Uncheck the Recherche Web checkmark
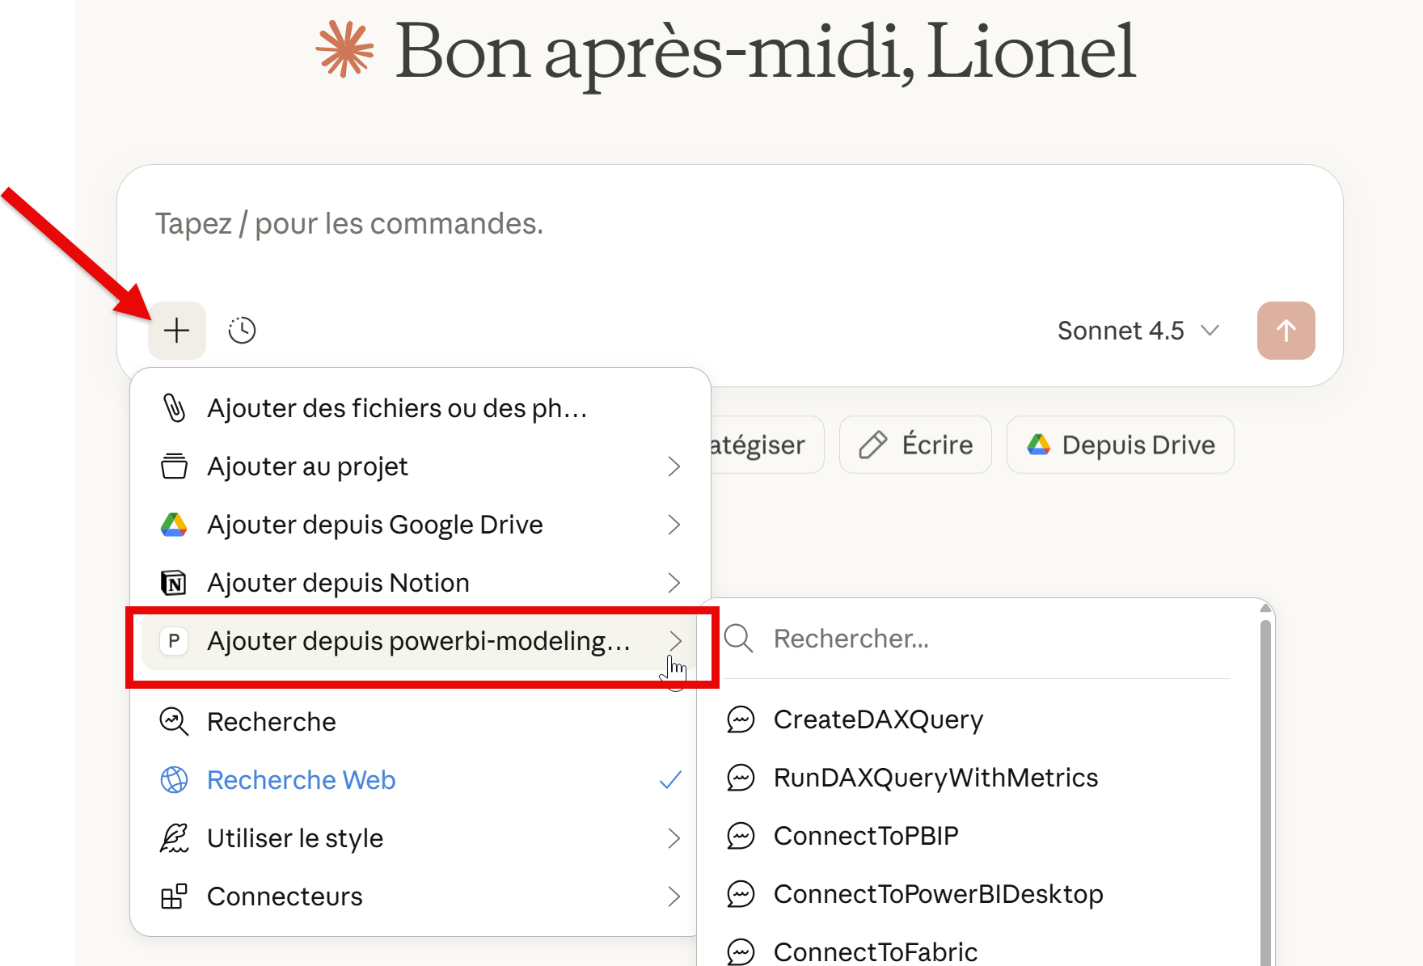Screen dimensions: 1423x966 point(670,780)
